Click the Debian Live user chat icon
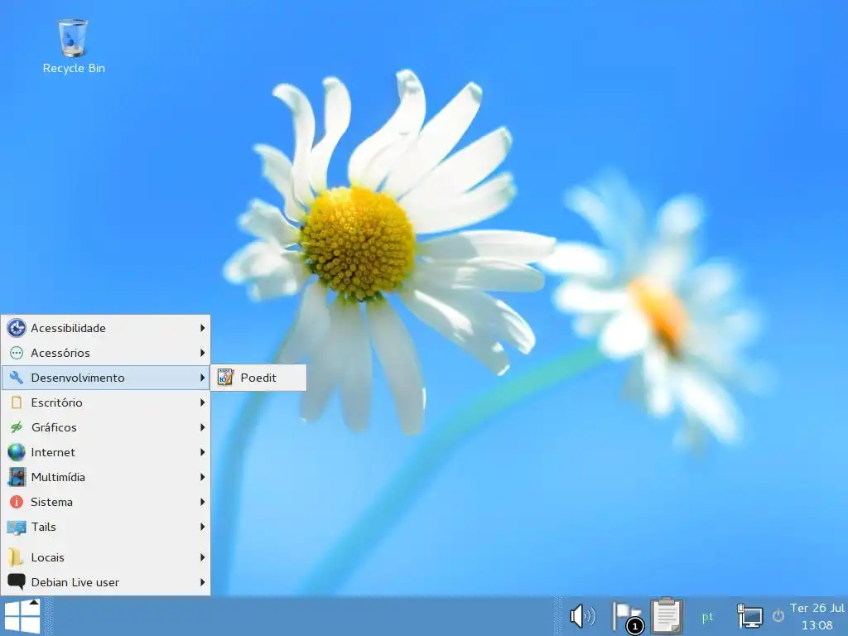The width and height of the screenshot is (848, 636). (17, 582)
